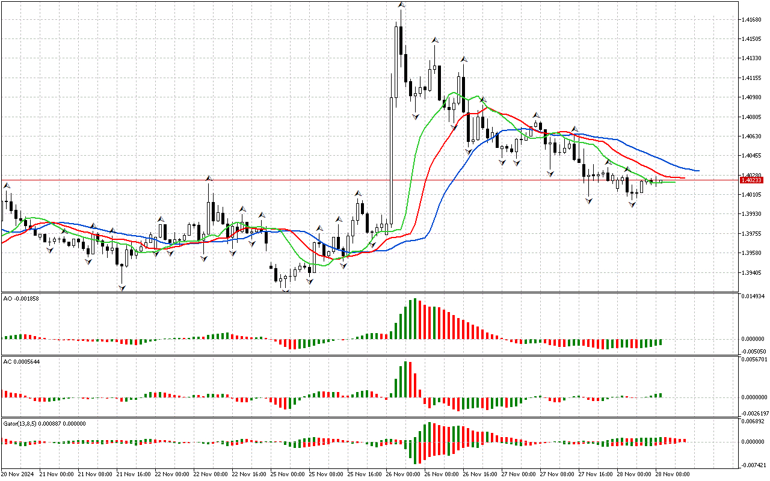Click the 25 Nov 00:00 time label
The image size is (770, 481).
point(287,474)
